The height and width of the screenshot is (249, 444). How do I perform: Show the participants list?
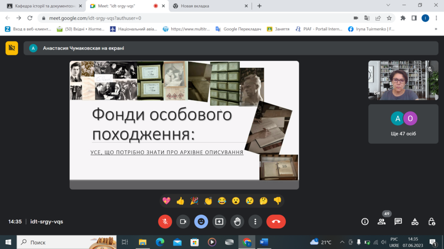tap(382, 221)
